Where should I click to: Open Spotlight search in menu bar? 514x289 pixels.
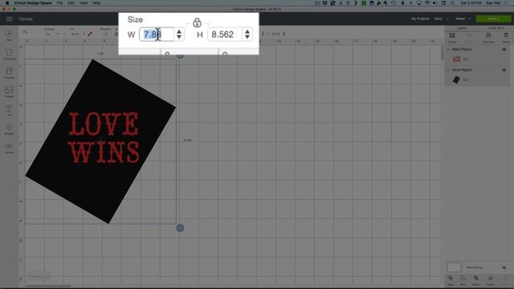452,3
